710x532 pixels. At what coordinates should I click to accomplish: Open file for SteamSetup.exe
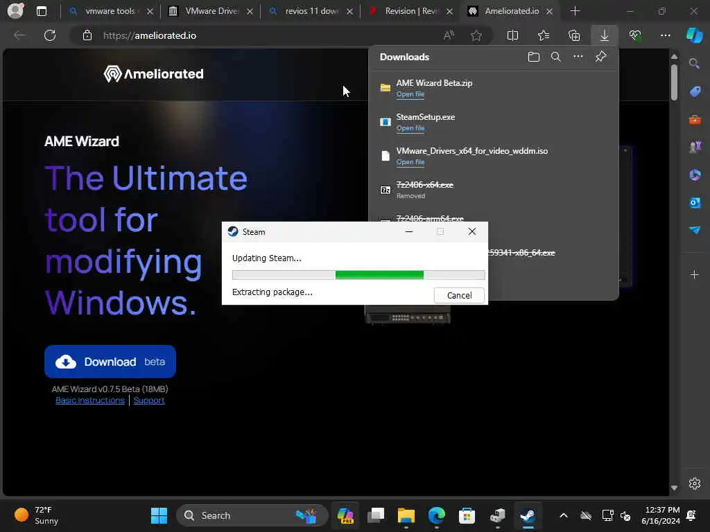click(410, 128)
